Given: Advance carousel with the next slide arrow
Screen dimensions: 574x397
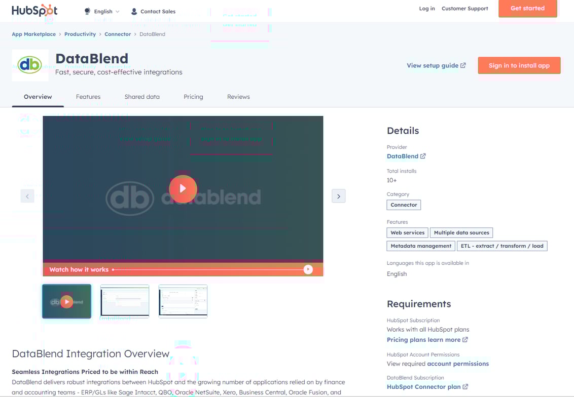Looking at the screenshot, I should (x=338, y=196).
